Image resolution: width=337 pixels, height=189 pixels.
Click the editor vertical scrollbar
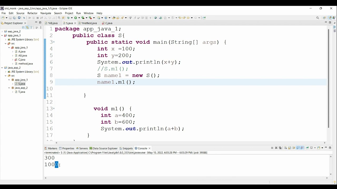coord(328,79)
